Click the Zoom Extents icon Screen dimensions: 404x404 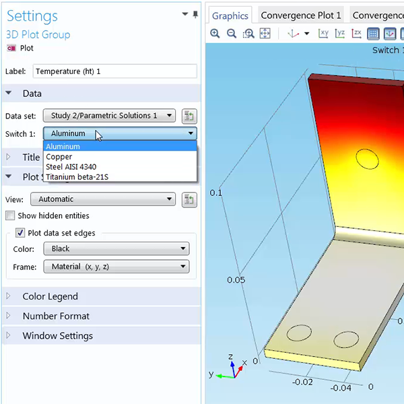[265, 34]
